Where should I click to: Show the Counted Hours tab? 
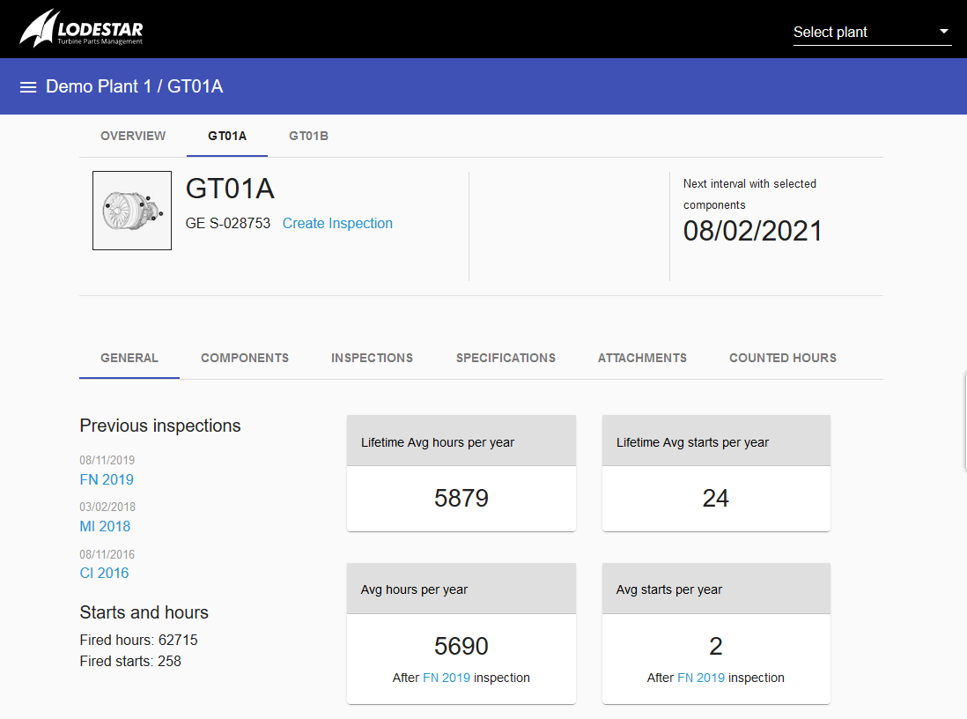pos(782,359)
